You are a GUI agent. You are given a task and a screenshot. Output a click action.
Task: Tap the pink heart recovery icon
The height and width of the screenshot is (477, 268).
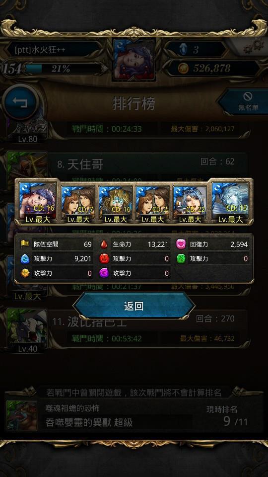click(181, 244)
